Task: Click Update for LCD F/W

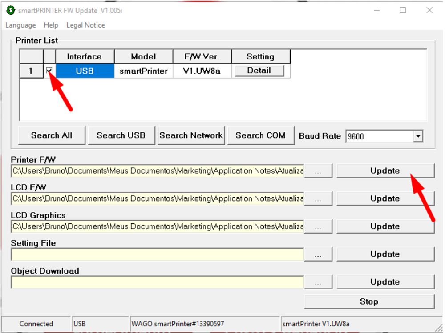Action: (385, 198)
